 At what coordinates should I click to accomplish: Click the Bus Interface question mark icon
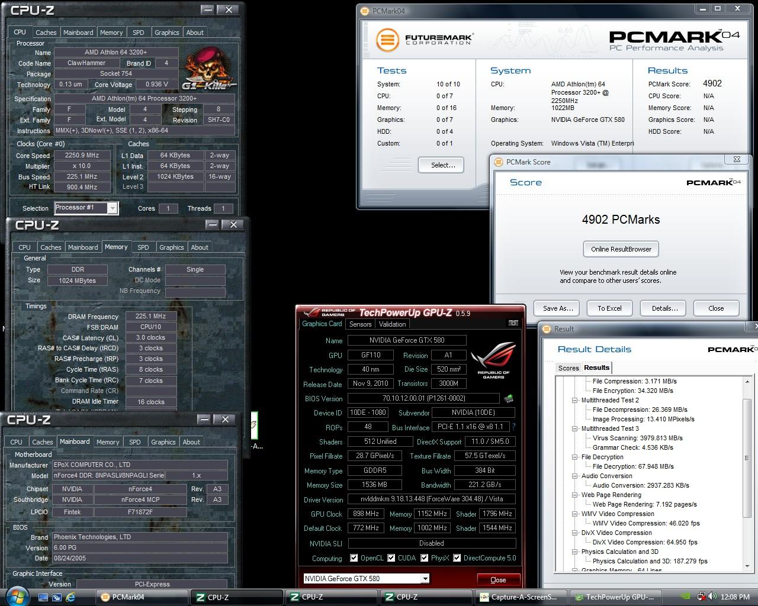(x=513, y=427)
